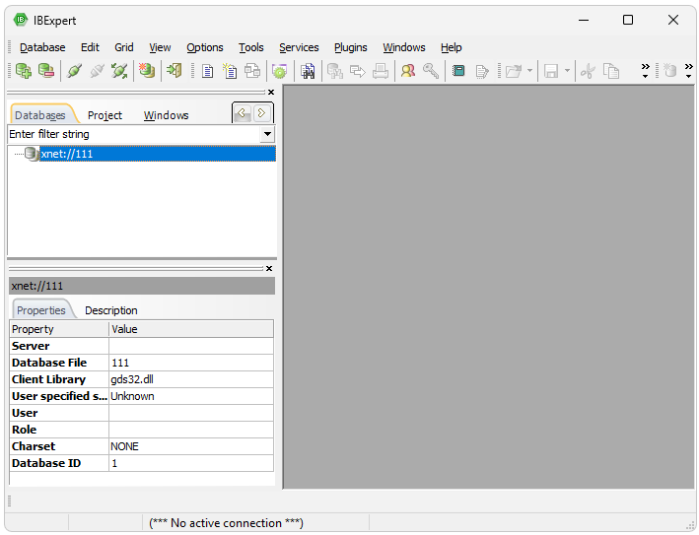
Task: Open the Edit menu
Action: [90, 47]
